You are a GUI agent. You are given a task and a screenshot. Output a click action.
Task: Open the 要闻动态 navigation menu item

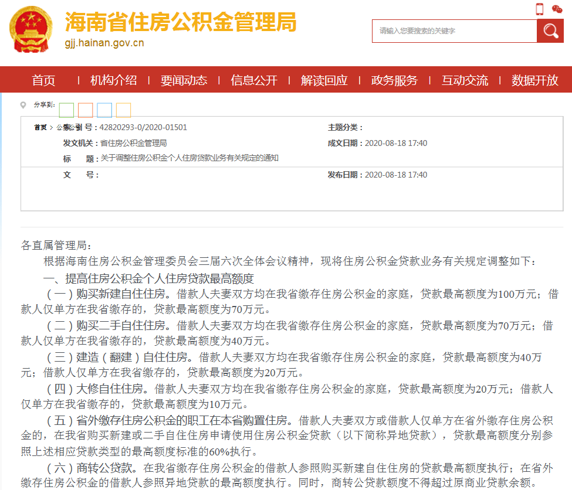(184, 80)
